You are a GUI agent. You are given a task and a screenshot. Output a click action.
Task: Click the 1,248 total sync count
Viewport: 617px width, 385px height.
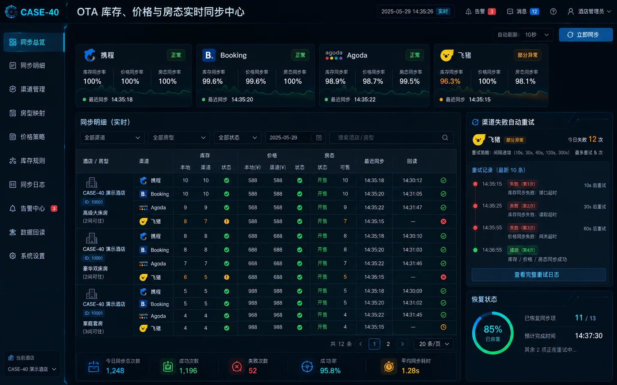pyautogui.click(x=115, y=371)
